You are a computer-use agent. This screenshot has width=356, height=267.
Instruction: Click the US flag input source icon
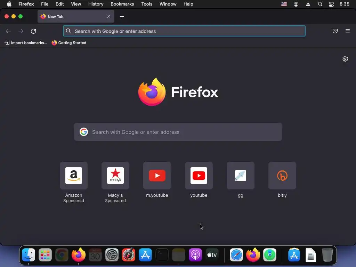pyautogui.click(x=284, y=4)
